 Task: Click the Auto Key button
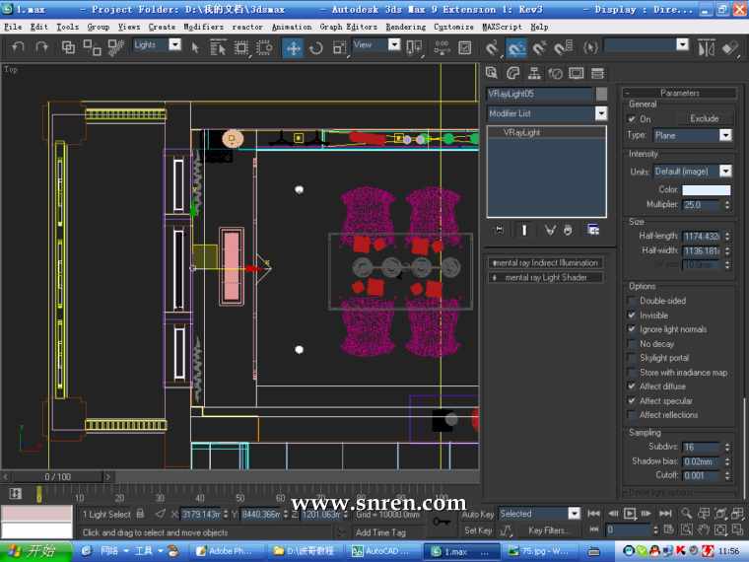coord(478,514)
